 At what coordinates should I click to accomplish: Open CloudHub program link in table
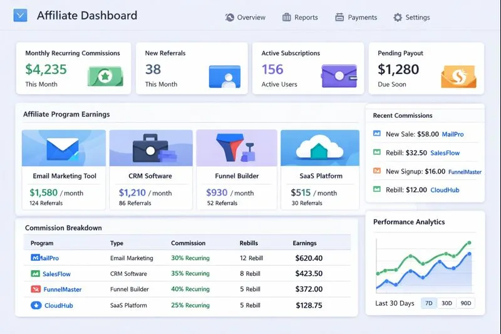pos(58,306)
